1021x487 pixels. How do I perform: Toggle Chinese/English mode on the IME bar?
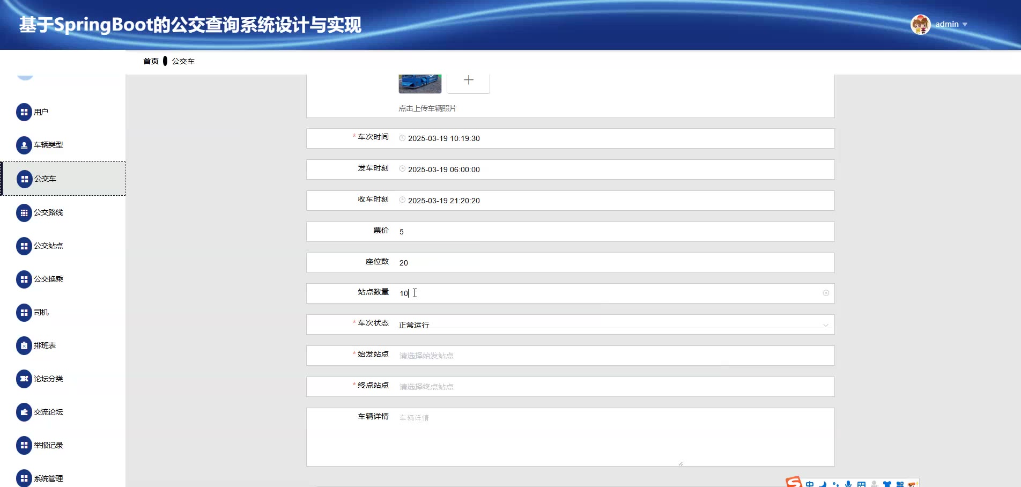point(810,484)
